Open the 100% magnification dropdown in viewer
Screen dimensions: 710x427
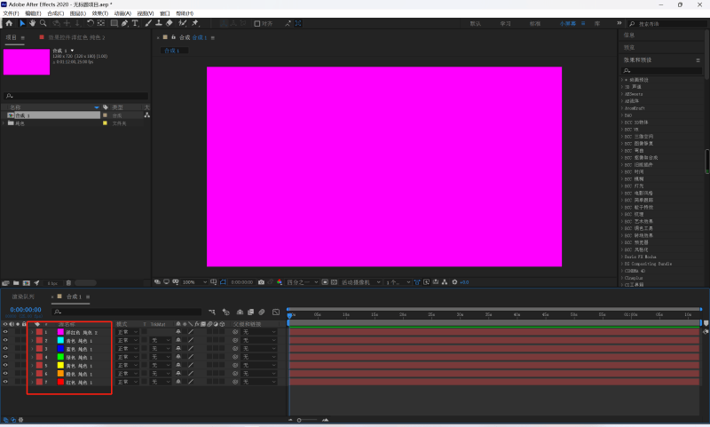click(191, 282)
